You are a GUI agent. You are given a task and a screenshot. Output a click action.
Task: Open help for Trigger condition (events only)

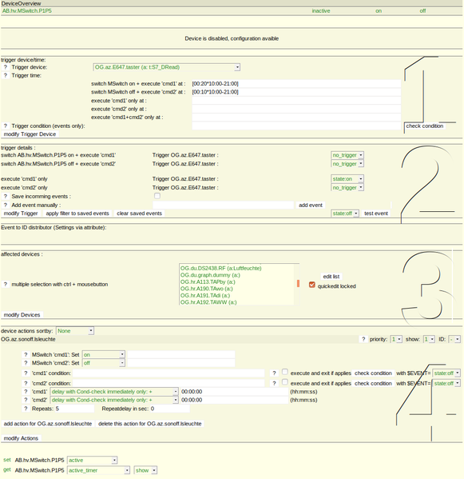[x=5, y=126]
